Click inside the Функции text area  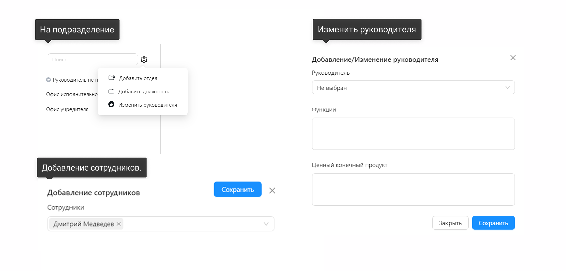click(x=413, y=134)
